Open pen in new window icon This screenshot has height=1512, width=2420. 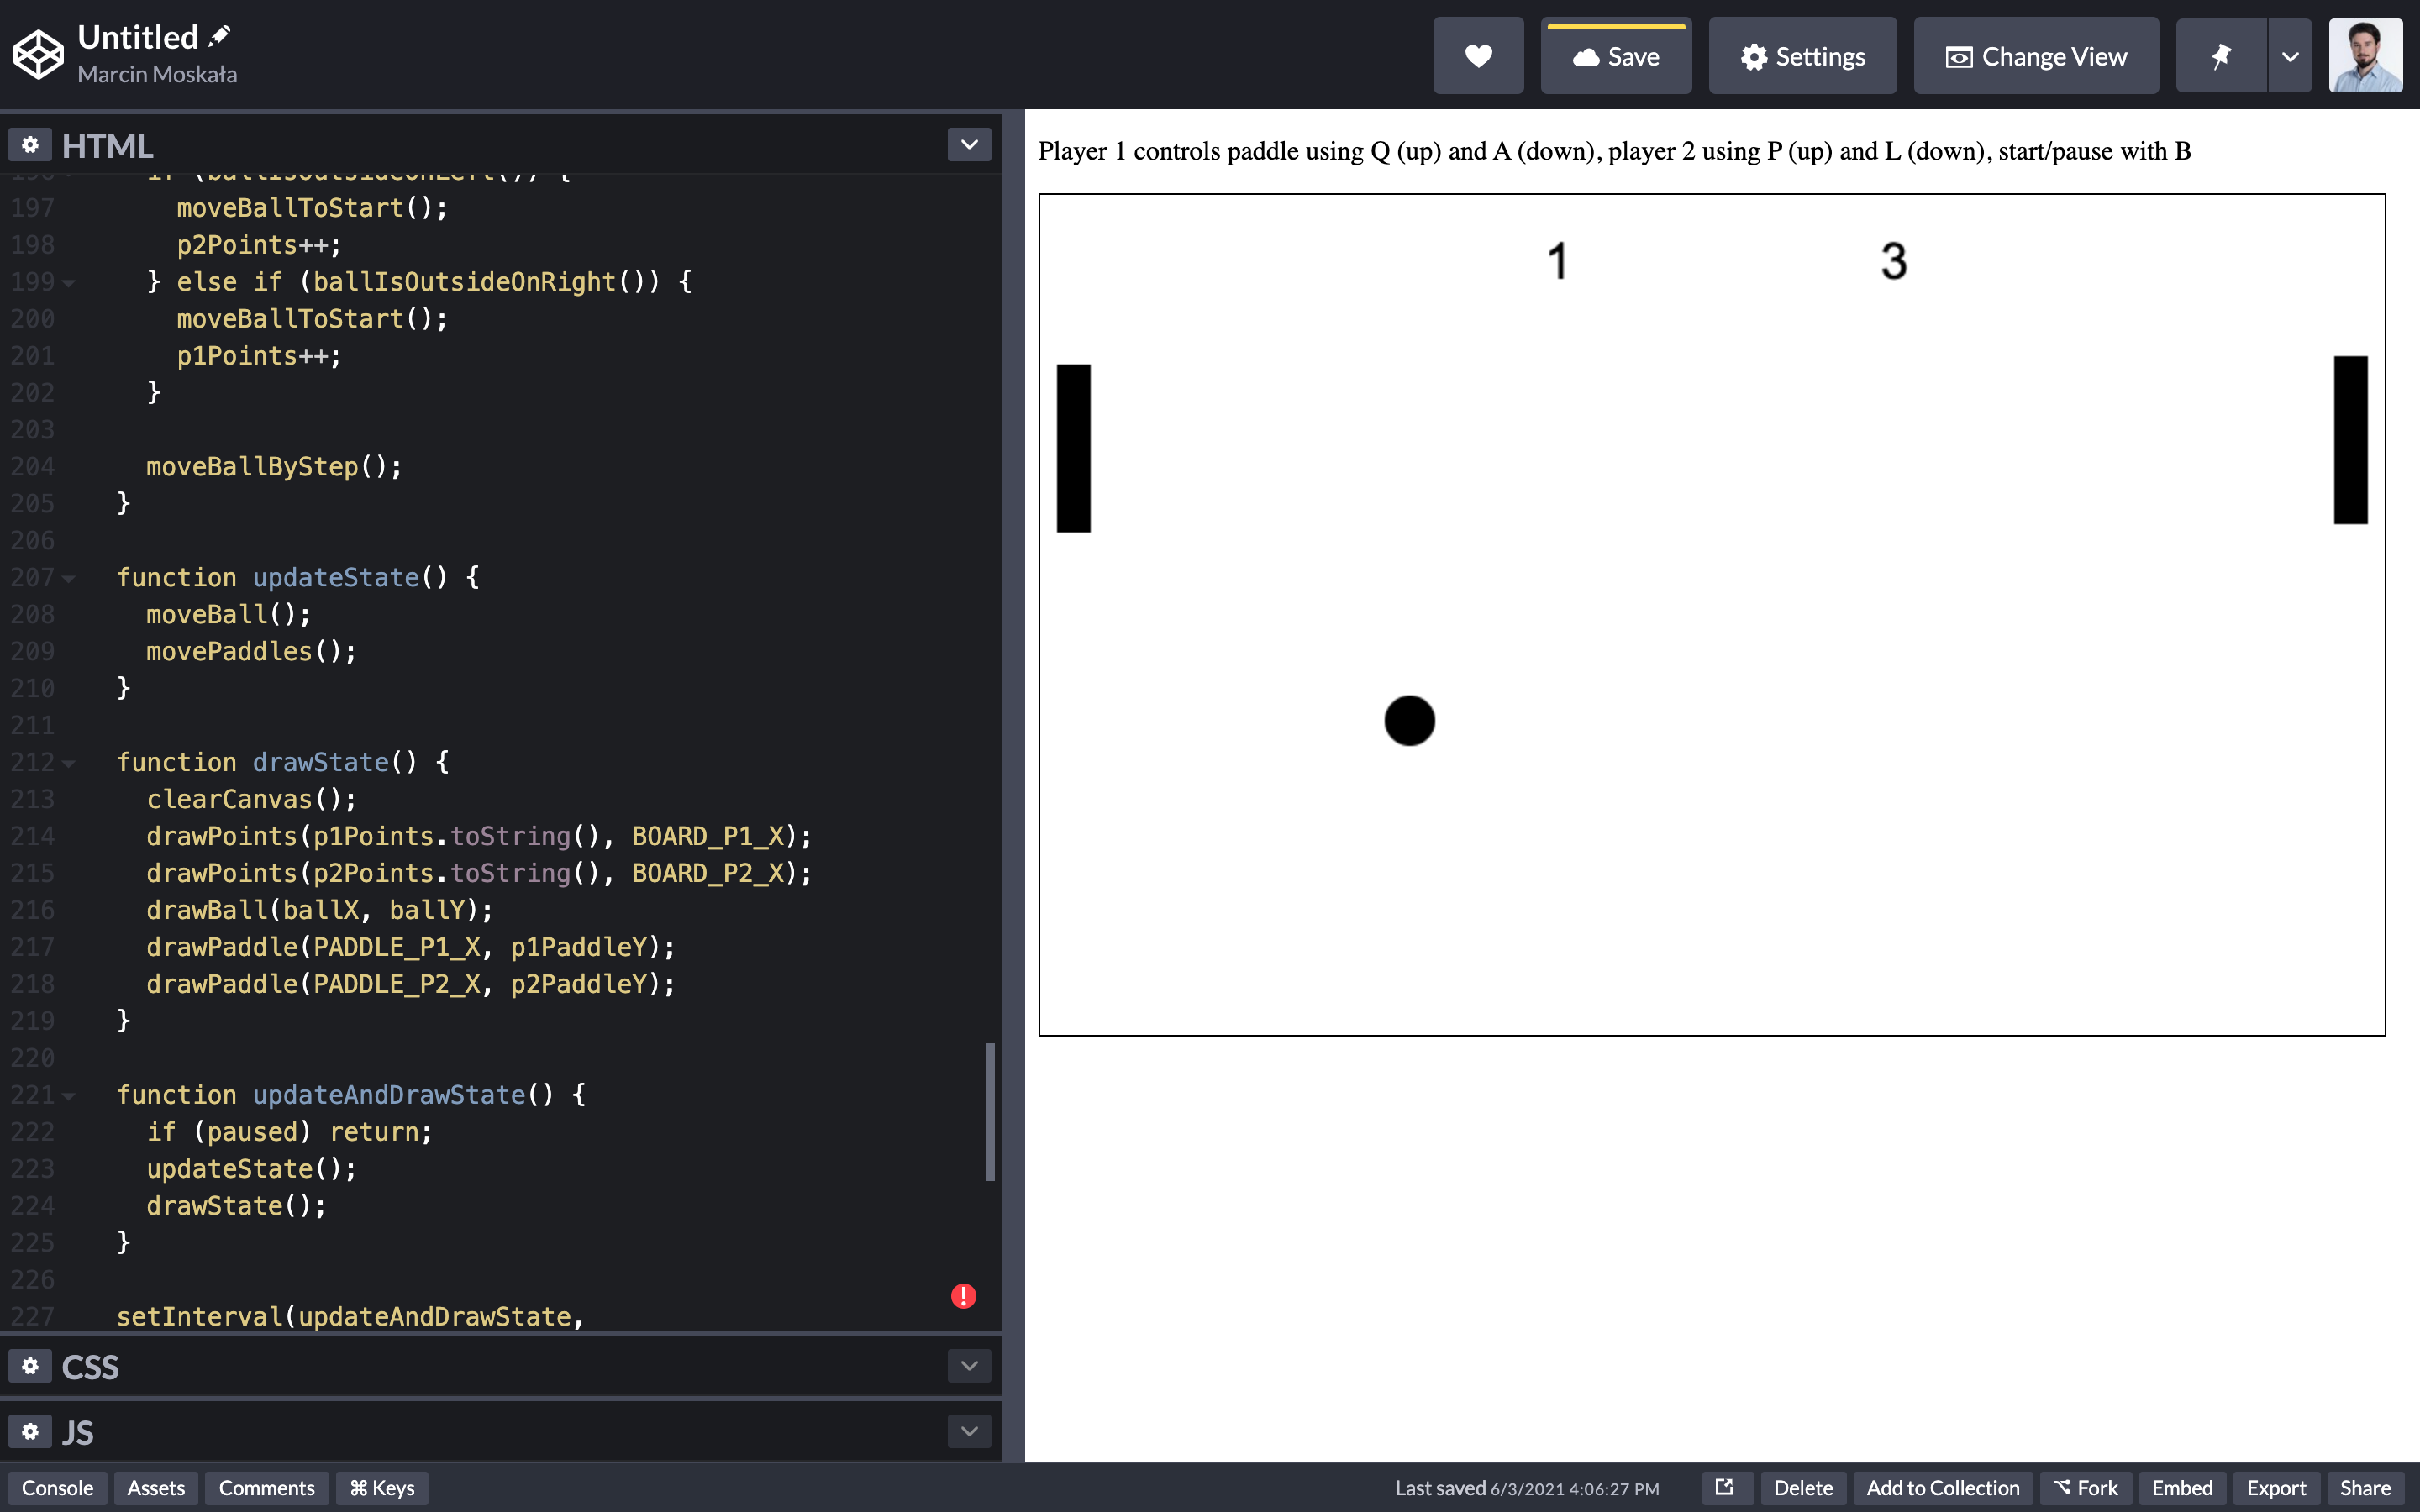click(1725, 1488)
